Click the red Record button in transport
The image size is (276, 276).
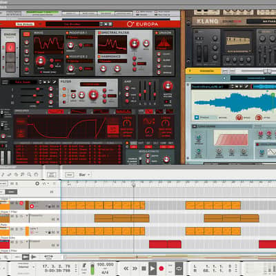161,268
